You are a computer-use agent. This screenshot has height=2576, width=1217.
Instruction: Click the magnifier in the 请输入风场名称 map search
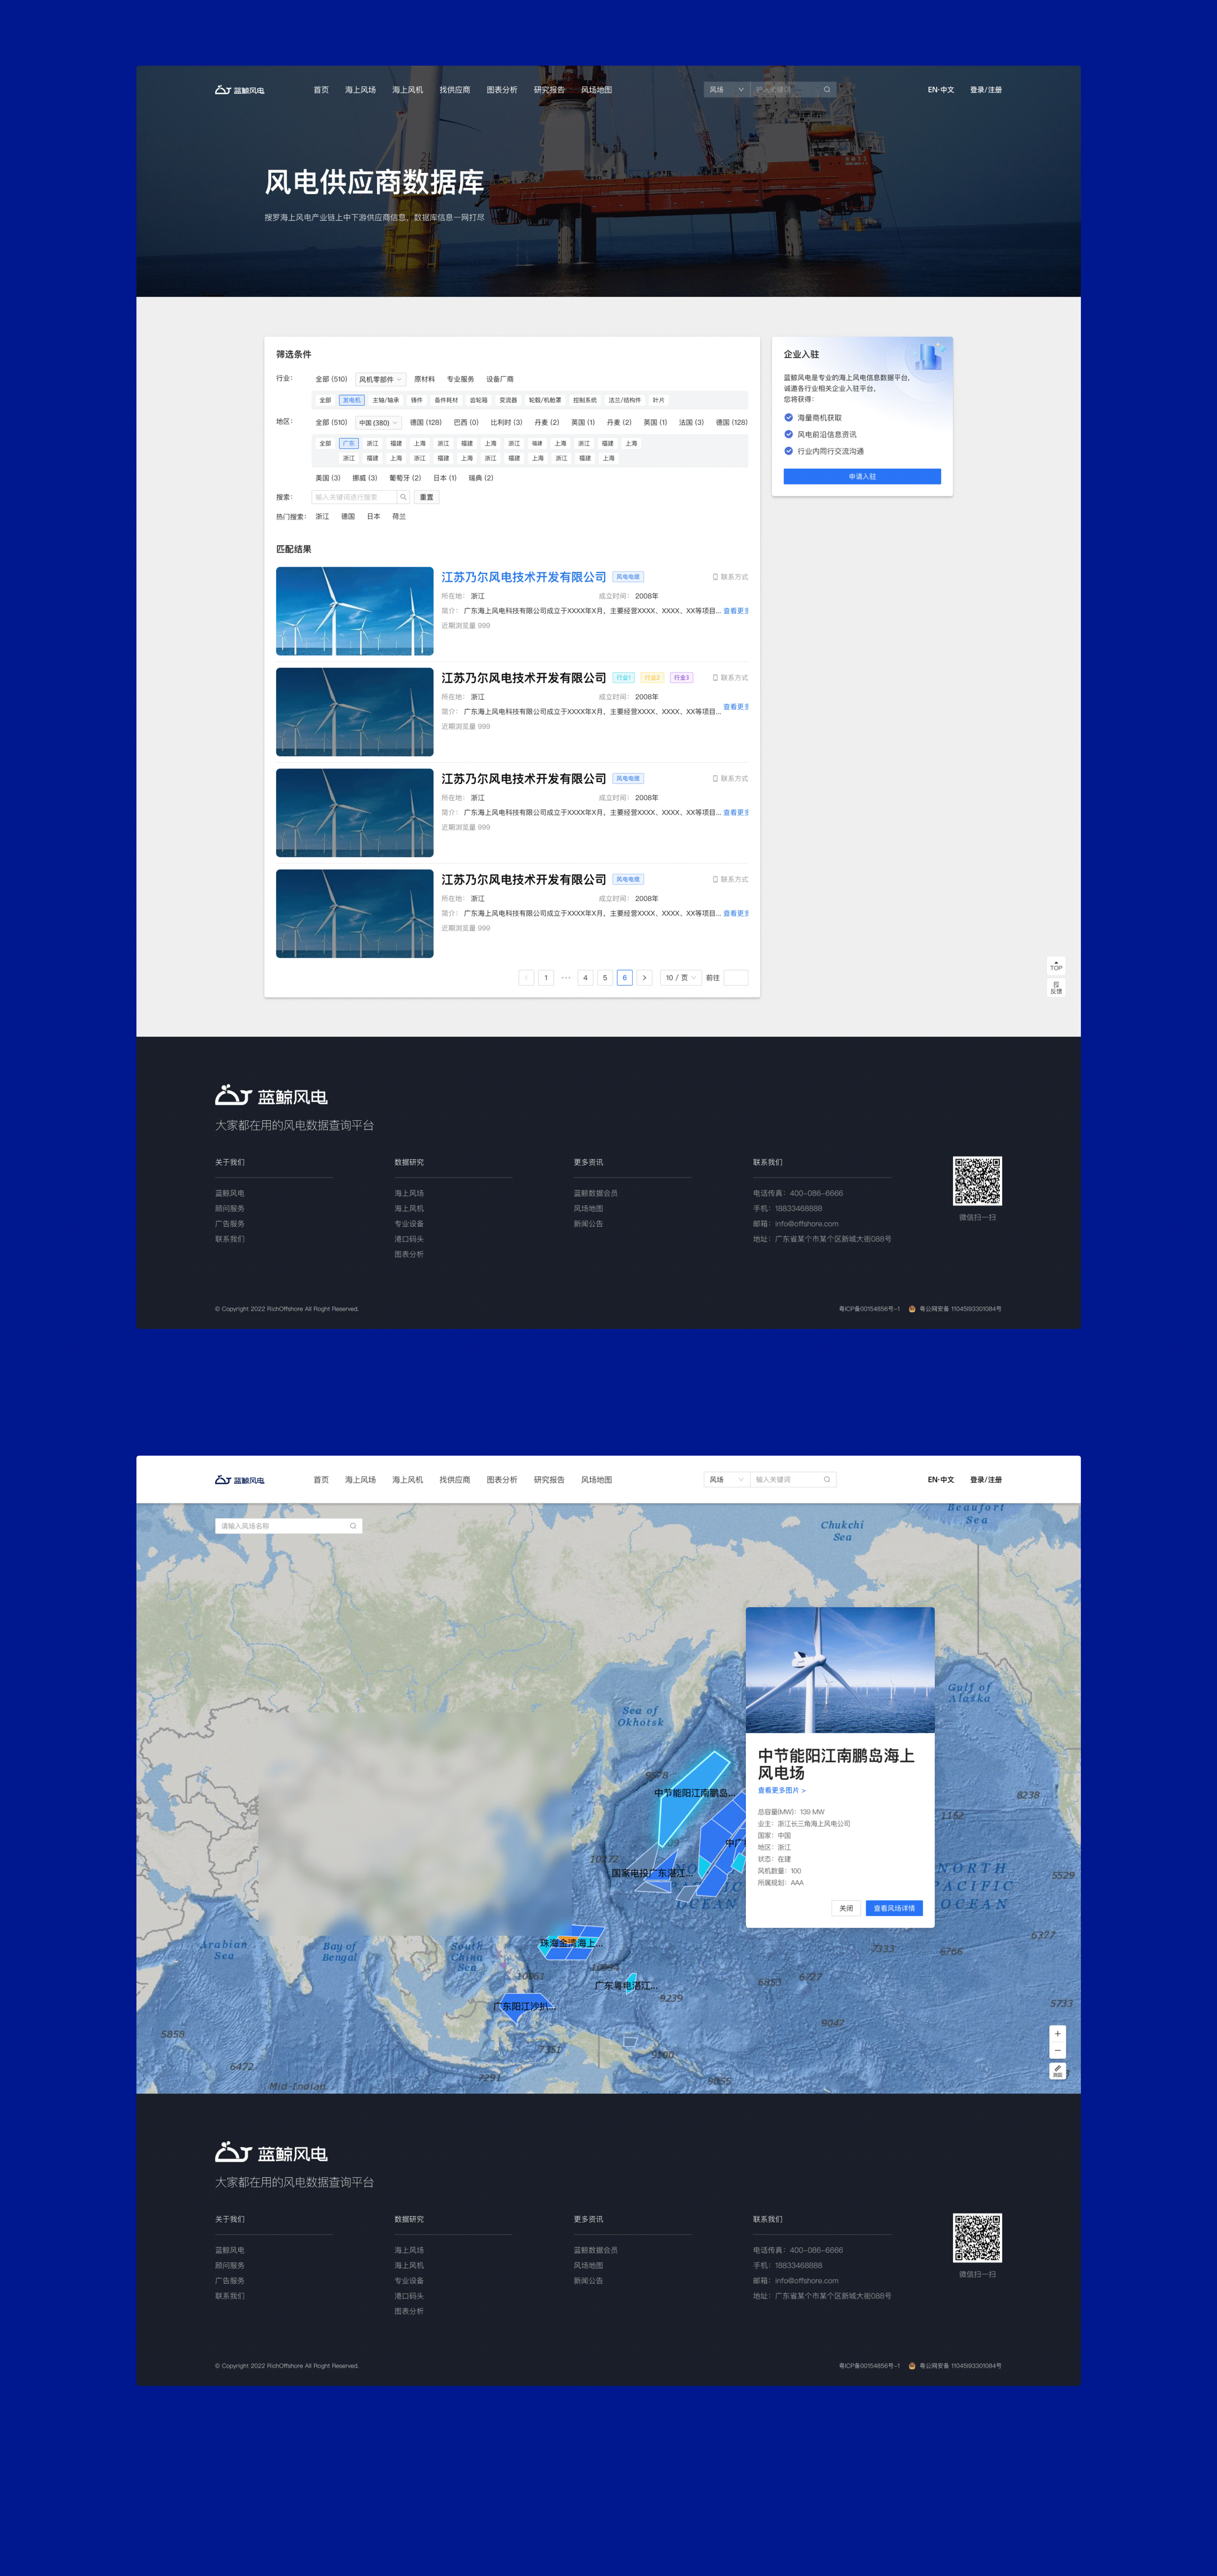tap(353, 1526)
